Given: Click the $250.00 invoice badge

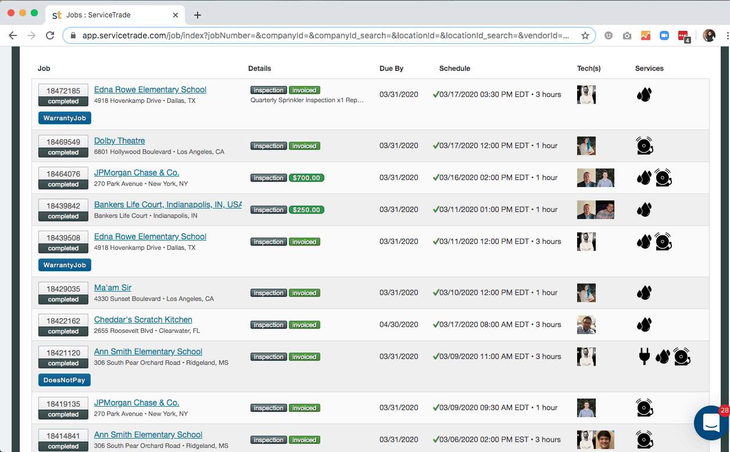Looking at the screenshot, I should point(306,210).
